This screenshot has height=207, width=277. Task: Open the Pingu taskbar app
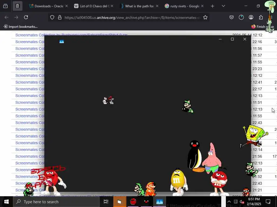[146, 202]
